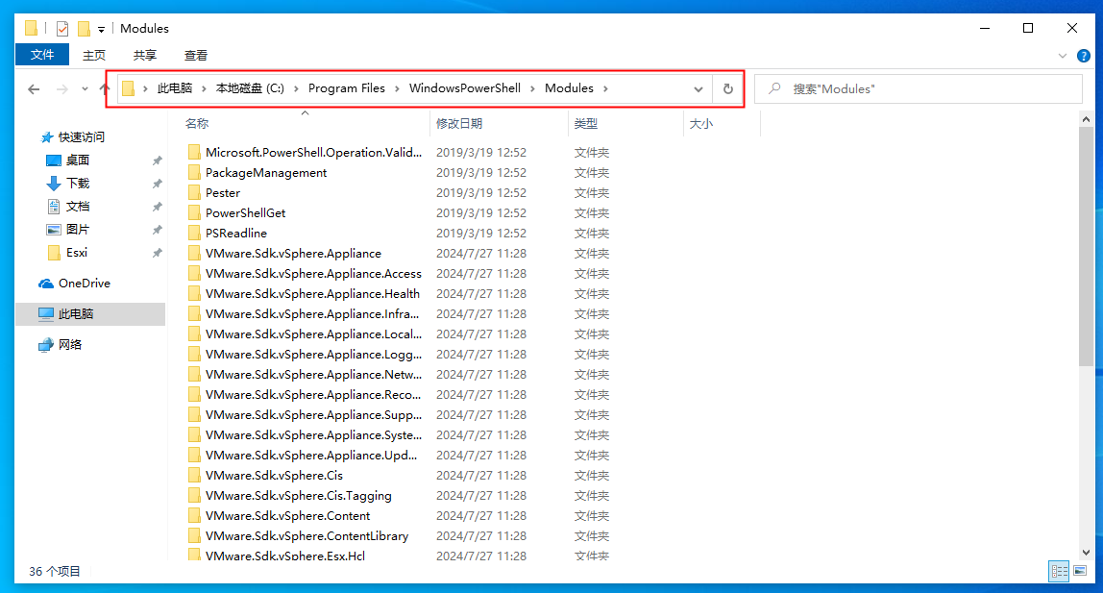1103x593 pixels.
Task: Switch to large icons view in status bar
Action: [x=1081, y=571]
